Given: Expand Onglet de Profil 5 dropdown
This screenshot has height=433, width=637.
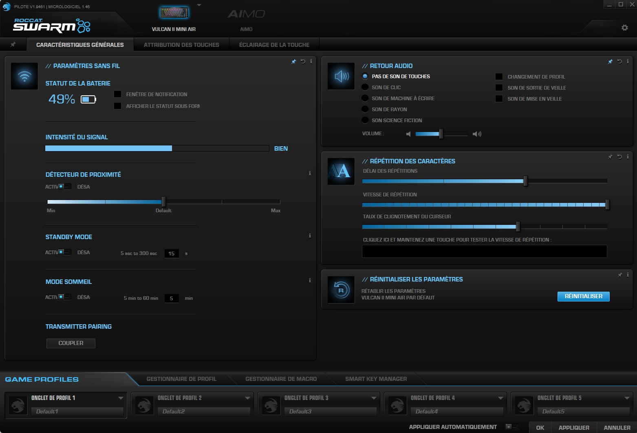Looking at the screenshot, I should point(627,398).
